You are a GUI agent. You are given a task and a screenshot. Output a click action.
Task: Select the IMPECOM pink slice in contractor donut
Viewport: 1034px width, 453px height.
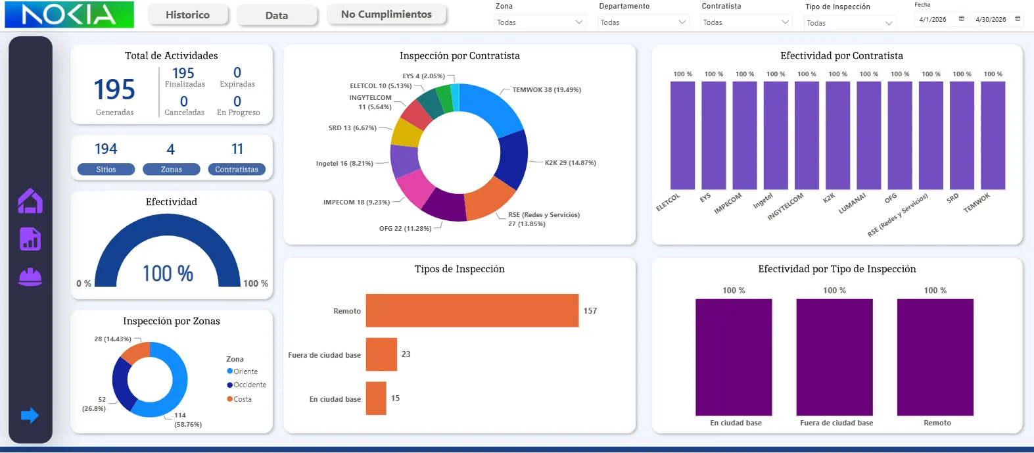point(414,189)
